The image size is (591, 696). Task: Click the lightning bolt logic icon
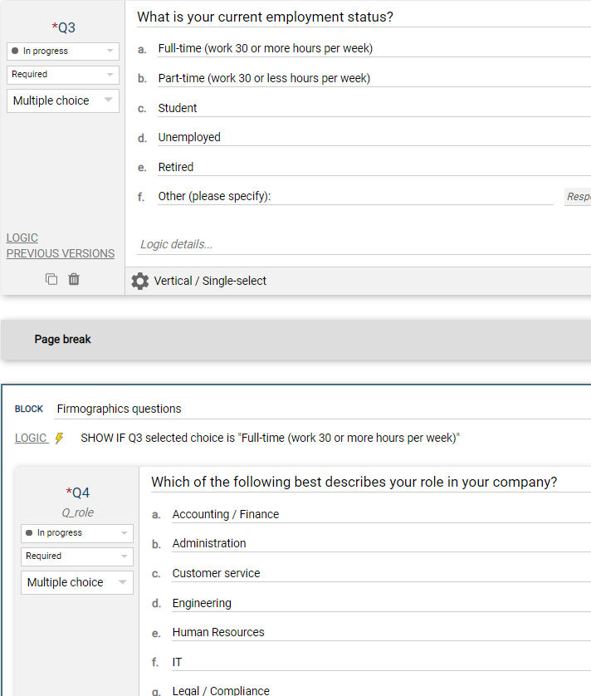[59, 439]
